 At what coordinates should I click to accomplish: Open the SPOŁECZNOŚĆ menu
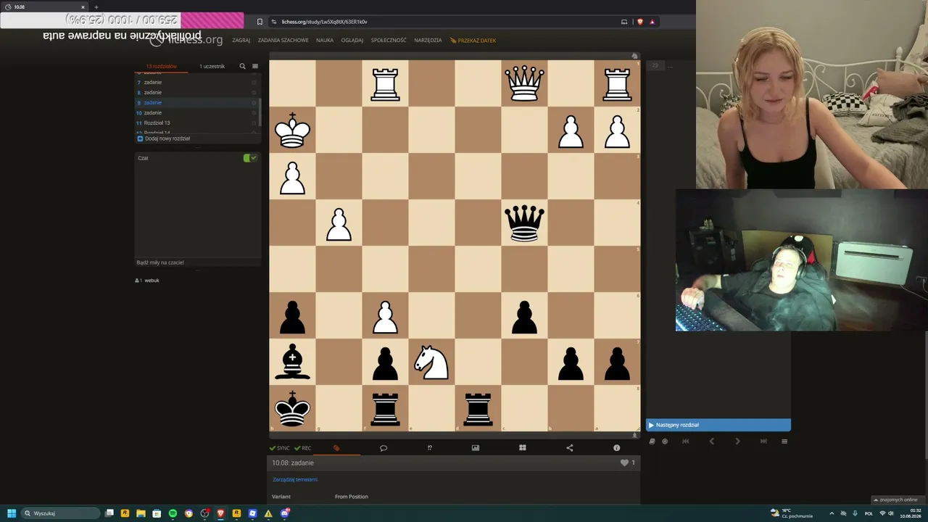[x=389, y=41]
